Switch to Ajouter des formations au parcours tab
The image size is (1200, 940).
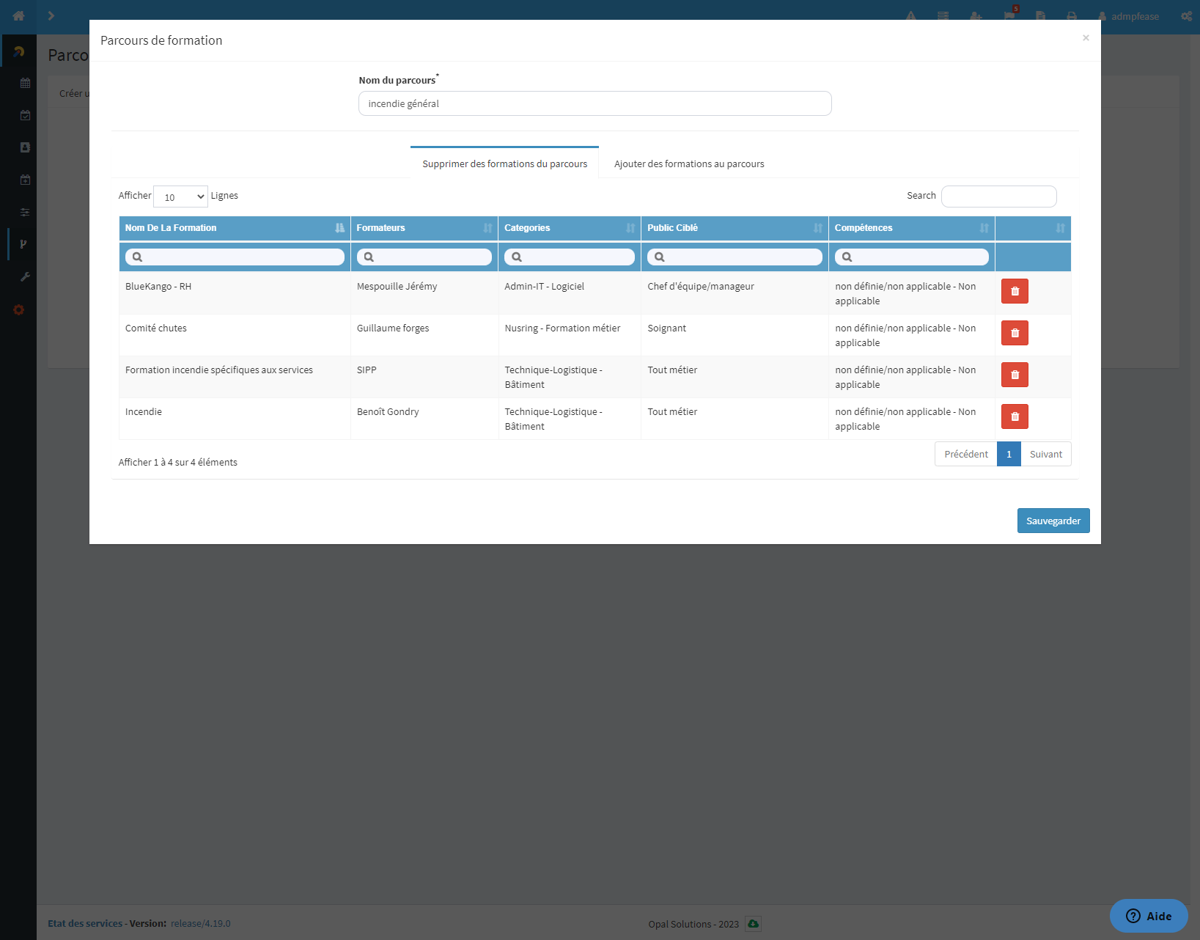pyautogui.click(x=689, y=164)
